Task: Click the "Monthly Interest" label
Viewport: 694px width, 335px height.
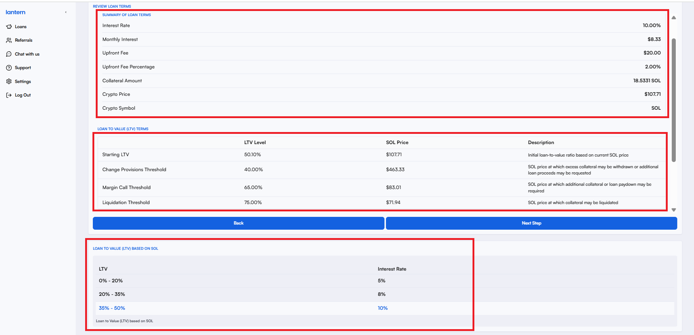Action: 120,39
